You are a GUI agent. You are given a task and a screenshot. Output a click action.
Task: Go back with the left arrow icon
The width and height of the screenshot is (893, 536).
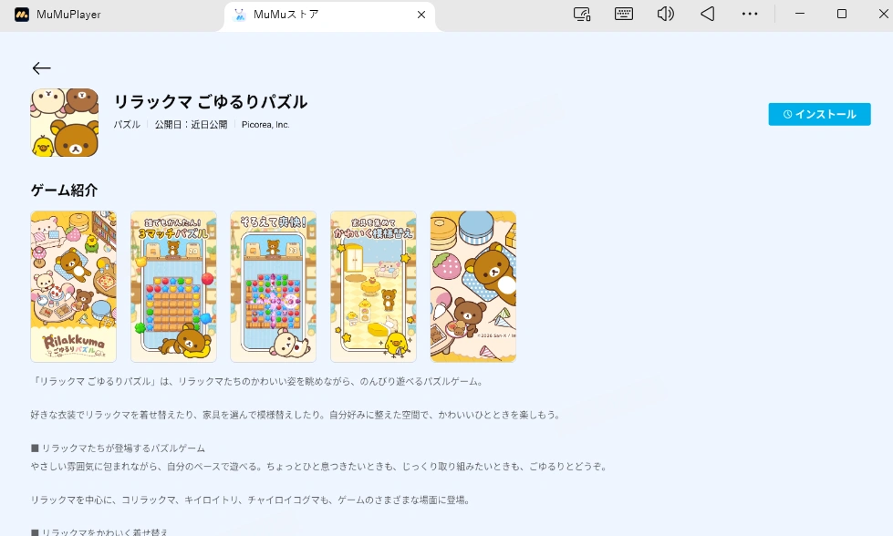pyautogui.click(x=42, y=68)
